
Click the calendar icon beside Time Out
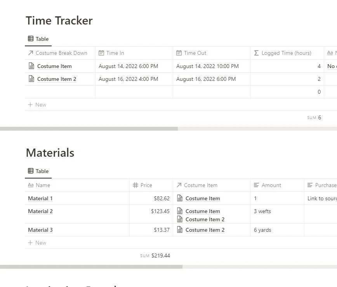179,53
